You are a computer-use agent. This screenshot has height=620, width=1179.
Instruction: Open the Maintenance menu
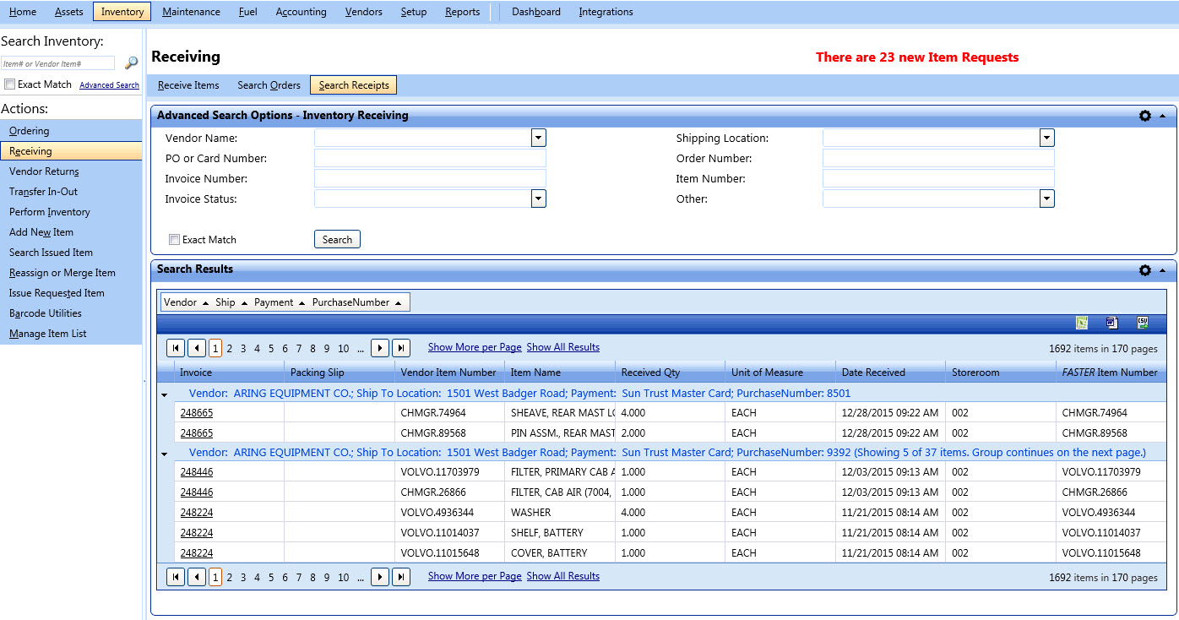(x=192, y=12)
